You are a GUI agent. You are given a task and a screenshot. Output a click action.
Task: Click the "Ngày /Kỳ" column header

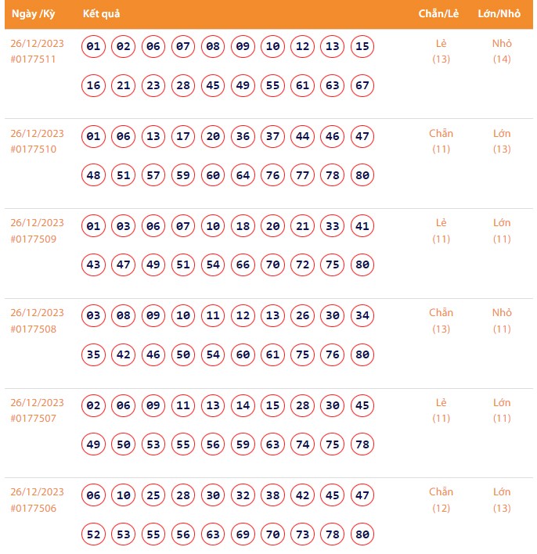click(x=34, y=14)
